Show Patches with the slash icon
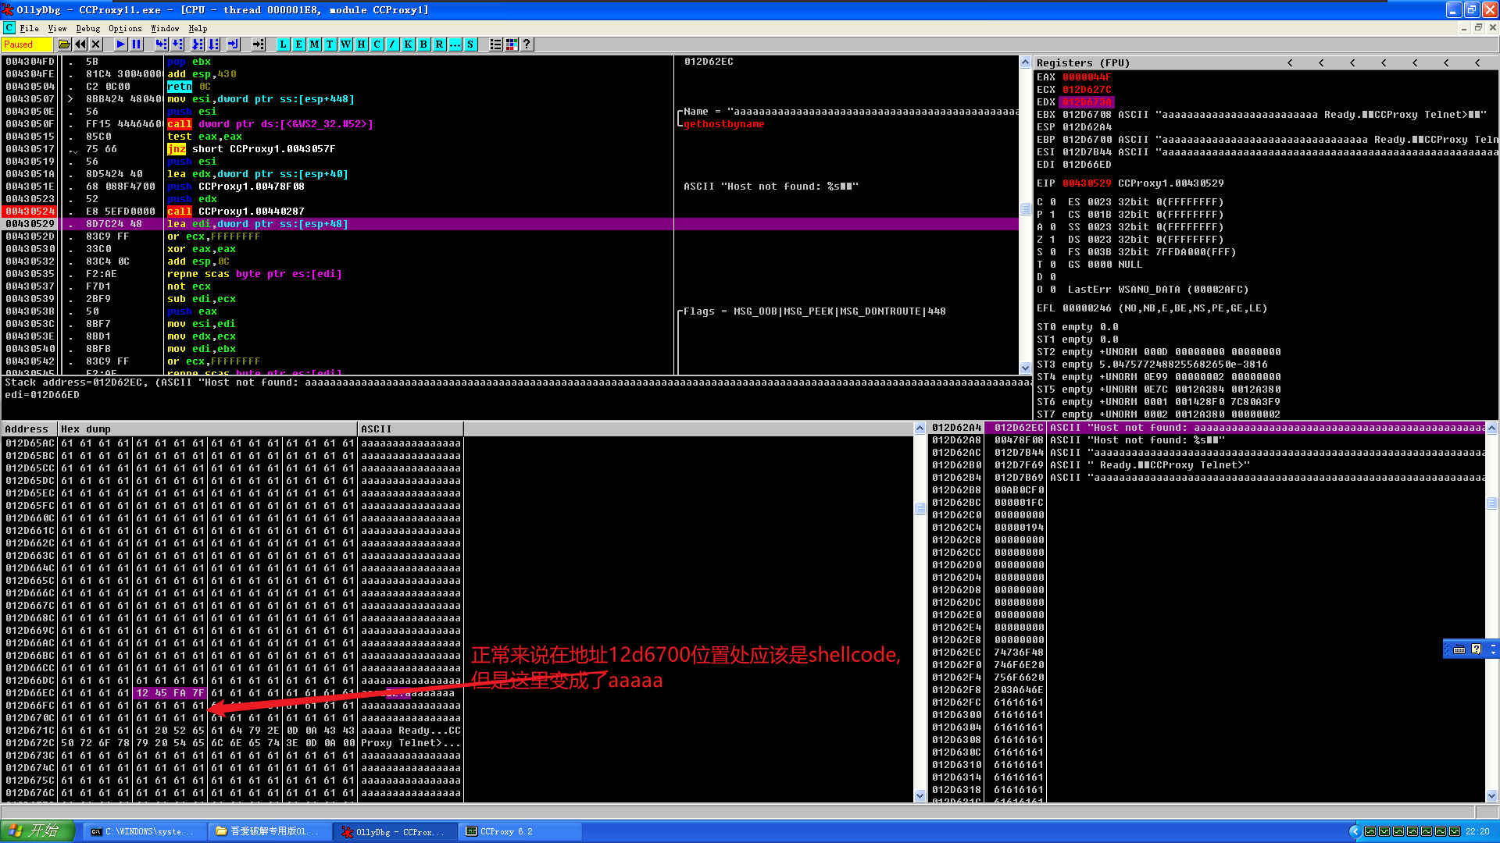 point(393,44)
